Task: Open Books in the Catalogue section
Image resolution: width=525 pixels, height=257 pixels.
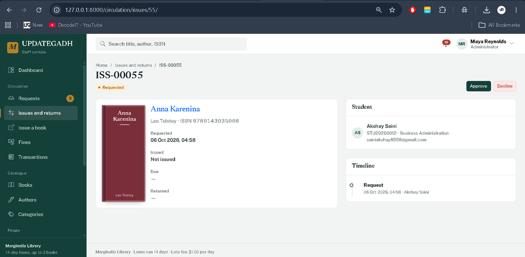Action: point(41,185)
